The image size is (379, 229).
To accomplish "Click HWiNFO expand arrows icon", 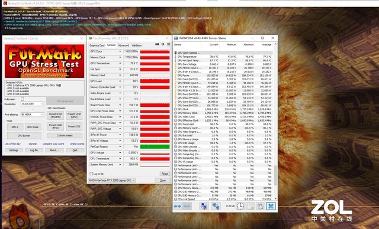I will (x=178, y=207).
